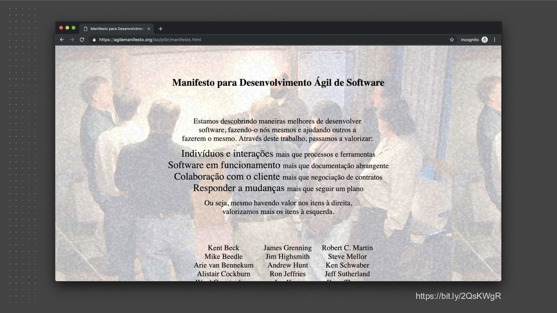The image size is (557, 313).
Task: Bookmark page with the star icon
Action: [x=451, y=40]
